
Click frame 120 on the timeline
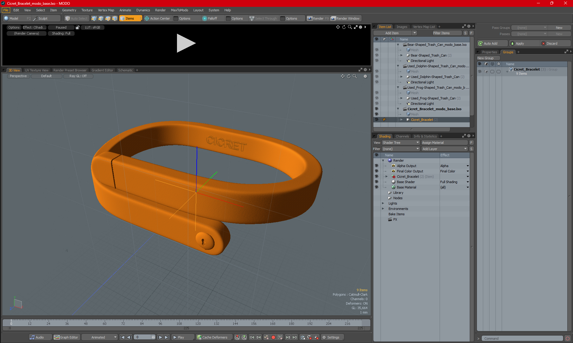pyautogui.click(x=198, y=323)
